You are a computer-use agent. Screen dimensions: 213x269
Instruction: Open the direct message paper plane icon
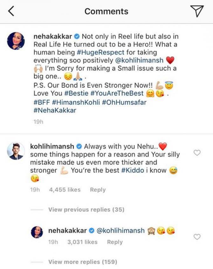197,11
